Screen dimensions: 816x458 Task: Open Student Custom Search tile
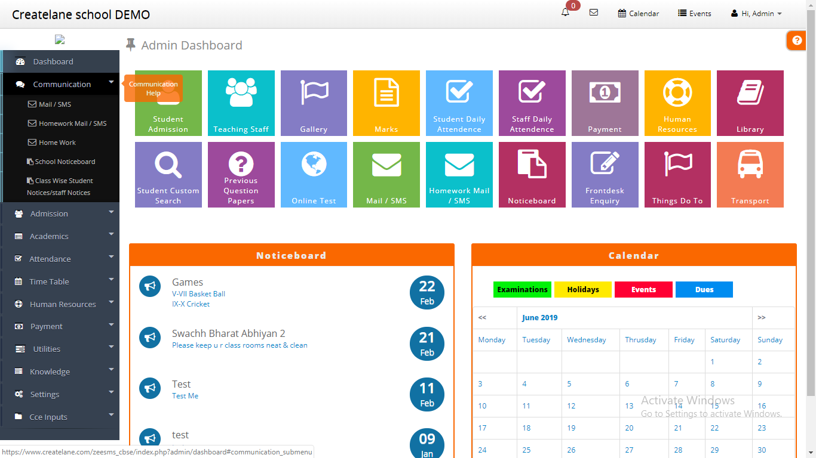pos(168,175)
